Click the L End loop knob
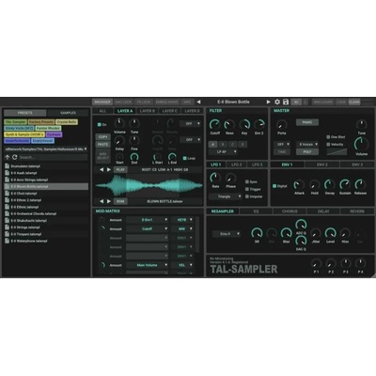 (172, 156)
